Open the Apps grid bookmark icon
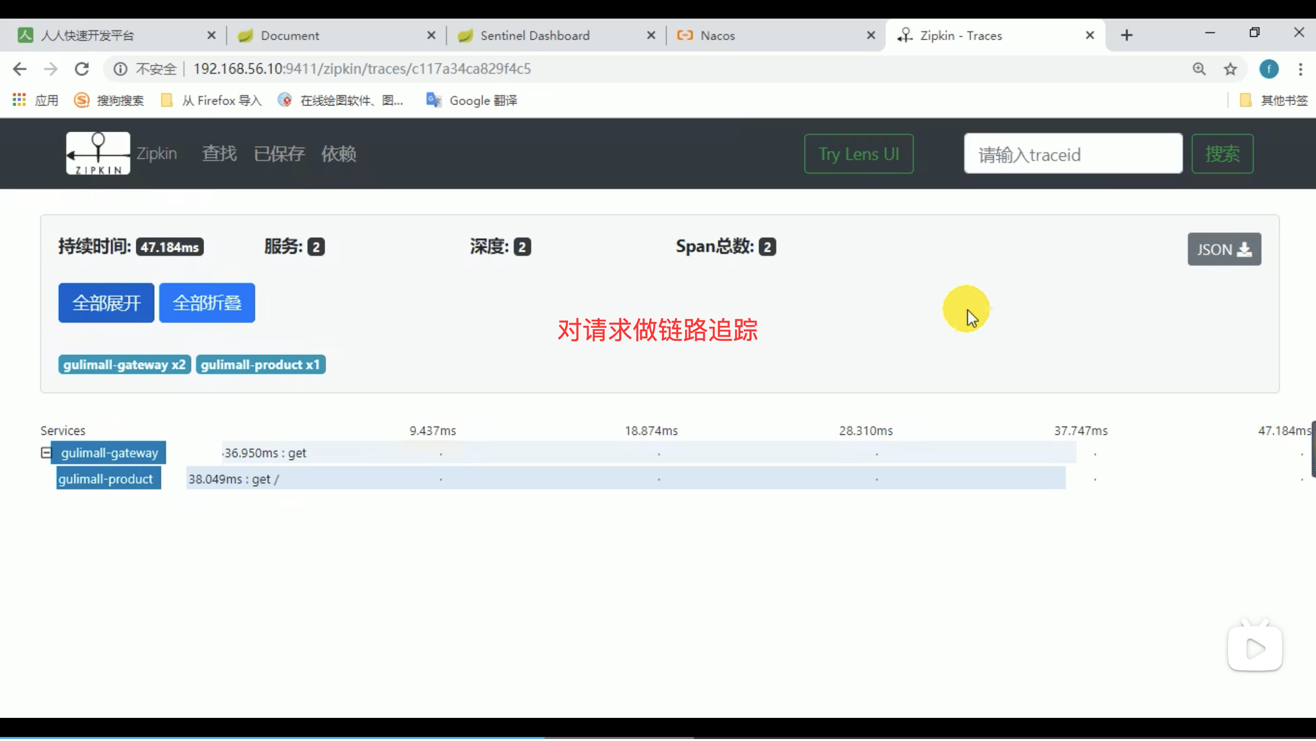This screenshot has height=741, width=1316. coord(19,100)
